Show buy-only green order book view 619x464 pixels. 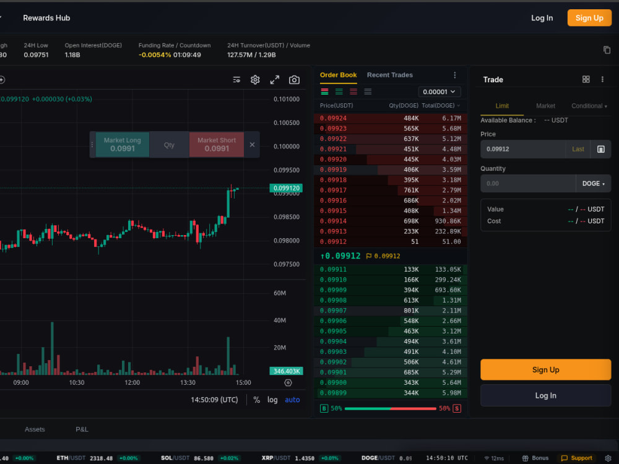[339, 92]
